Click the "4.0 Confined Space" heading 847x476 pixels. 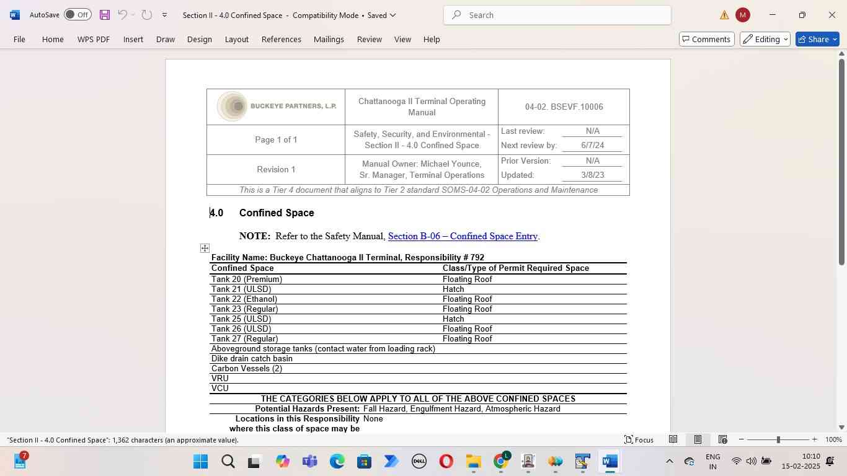262,213
